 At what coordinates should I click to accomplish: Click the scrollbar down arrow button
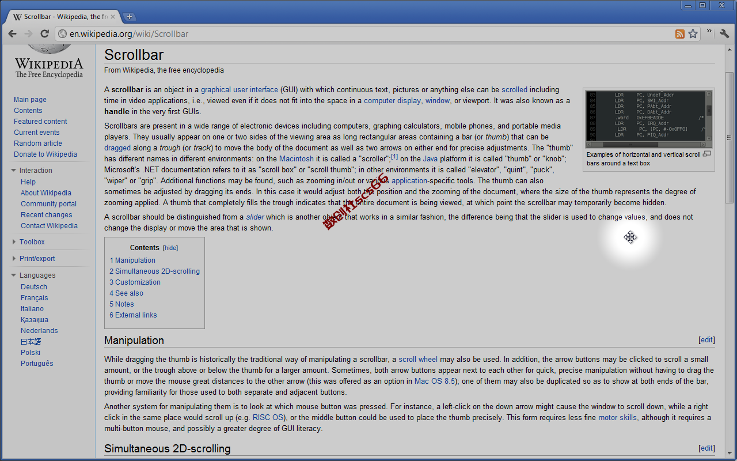coord(730,454)
